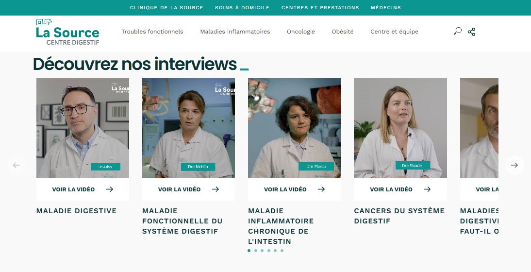This screenshot has width=531, height=272.
Task: Select the first carousel pagination dot
Action: click(249, 251)
